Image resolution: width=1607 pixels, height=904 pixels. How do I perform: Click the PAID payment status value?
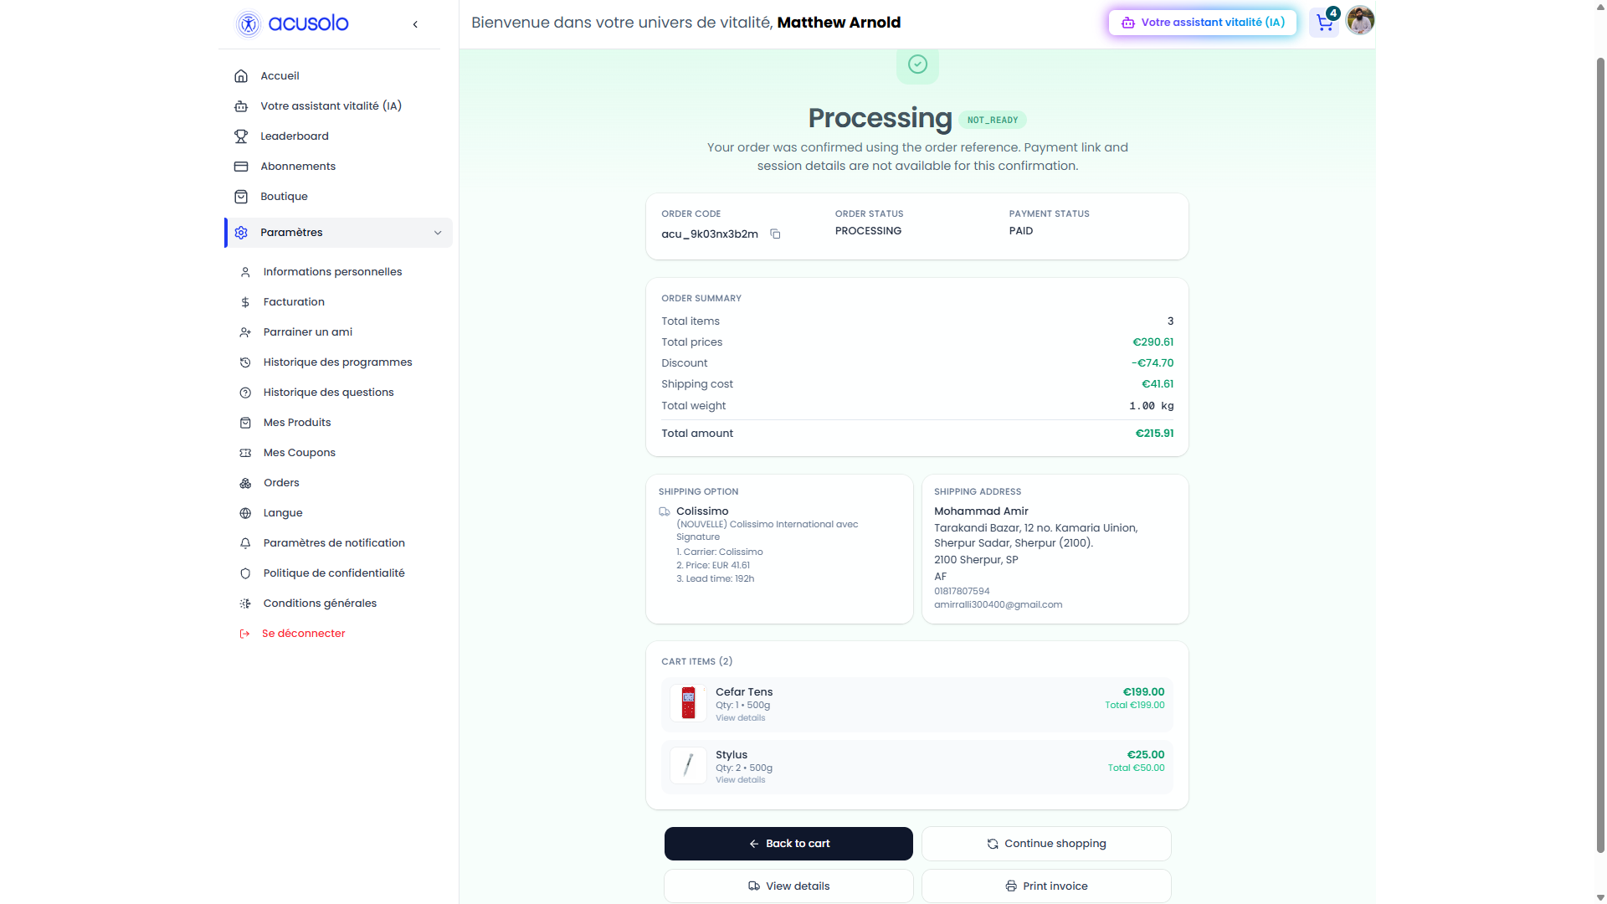[1021, 231]
